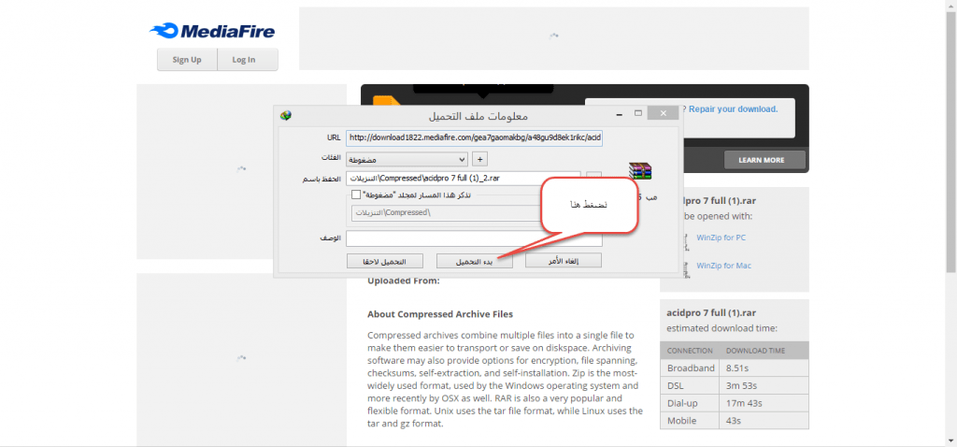Click the DSL download time '3m 53s'
The height and width of the screenshot is (447, 957).
[x=741, y=386]
